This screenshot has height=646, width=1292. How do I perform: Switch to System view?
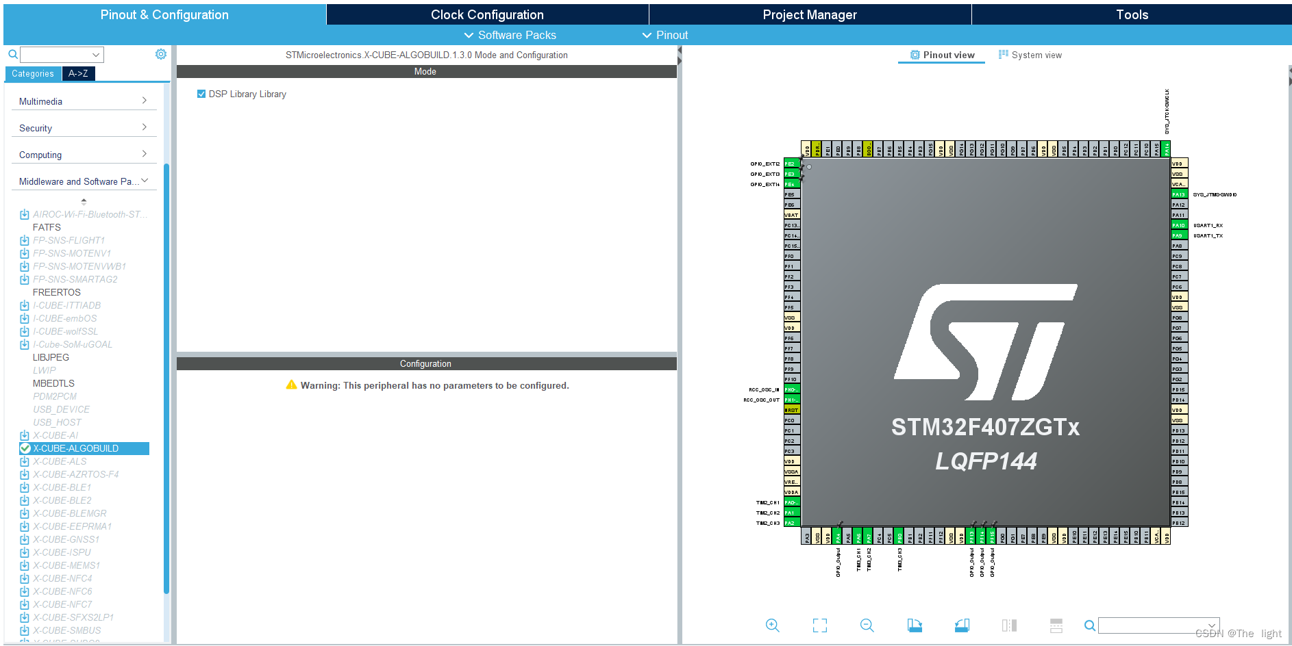coord(1030,55)
